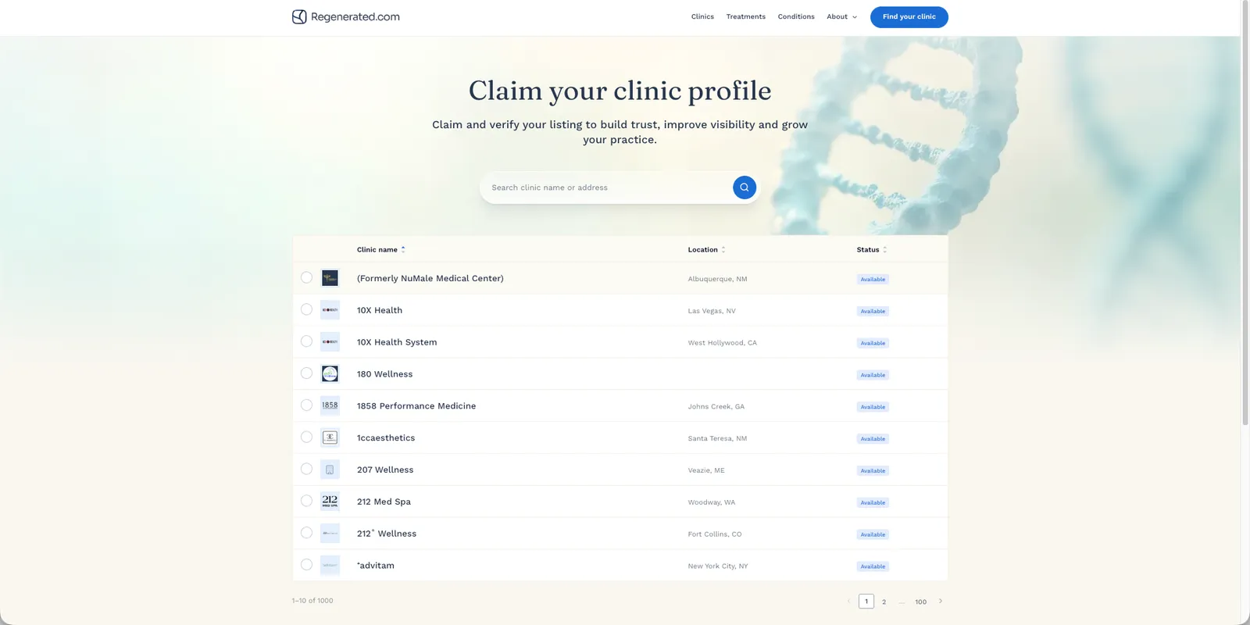Viewport: 1250px width, 625px height.
Task: Select the 10X Health radio button
Action: (306, 309)
